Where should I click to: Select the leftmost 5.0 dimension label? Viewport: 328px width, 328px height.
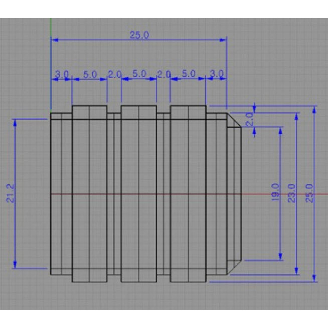pos(90,74)
